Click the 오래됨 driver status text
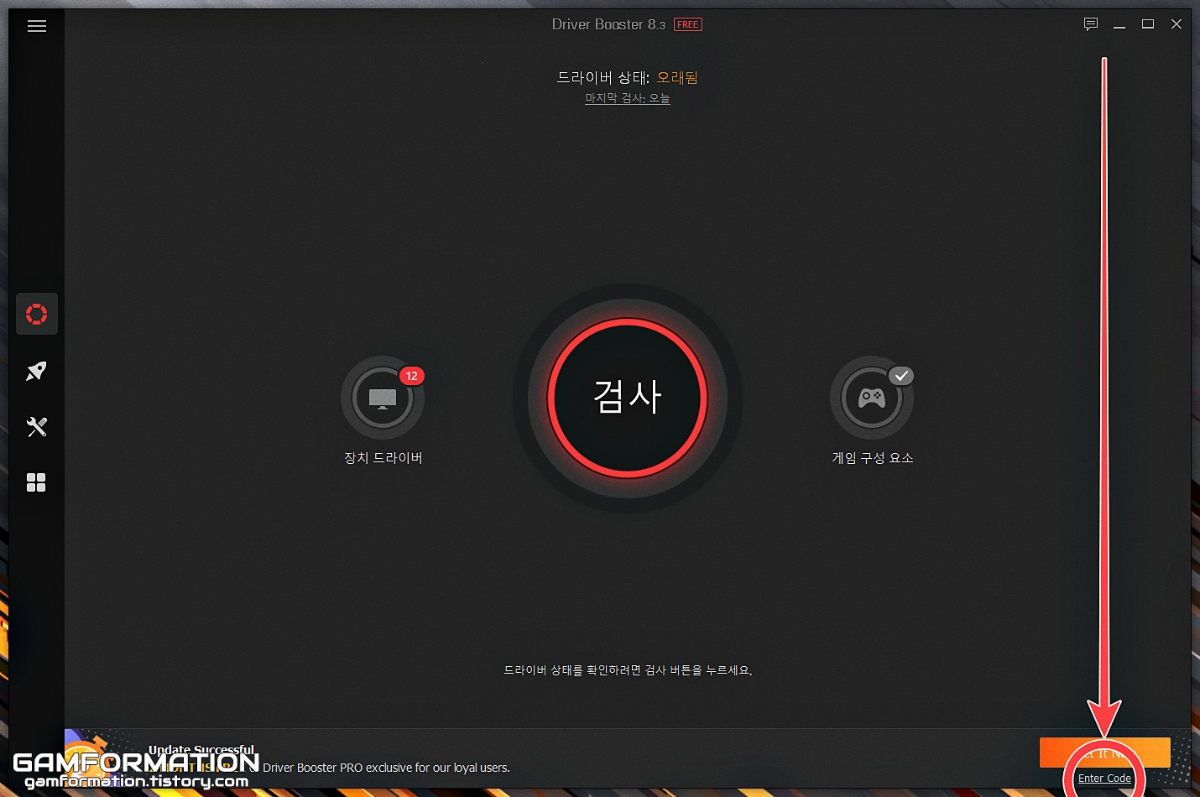Image resolution: width=1200 pixels, height=797 pixels. coord(677,77)
